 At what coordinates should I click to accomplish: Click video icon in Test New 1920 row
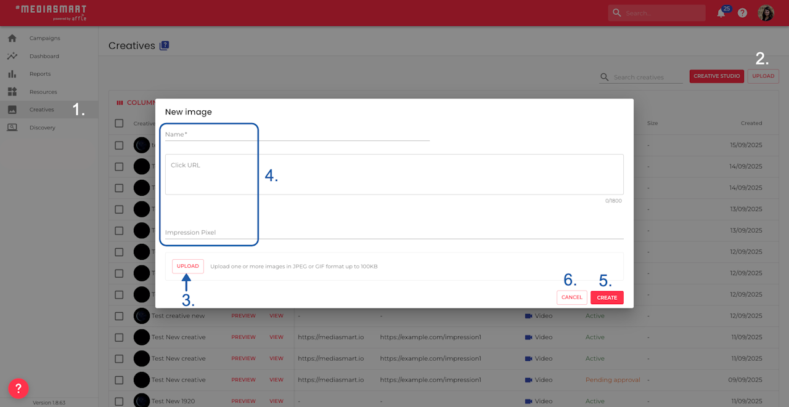point(528,401)
